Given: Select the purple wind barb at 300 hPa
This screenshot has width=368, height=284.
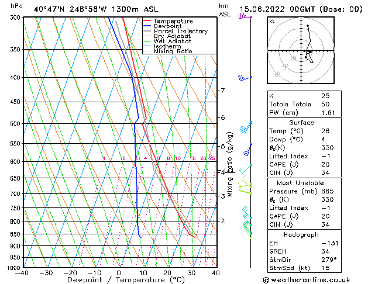Looking at the screenshot, I should [245, 16].
